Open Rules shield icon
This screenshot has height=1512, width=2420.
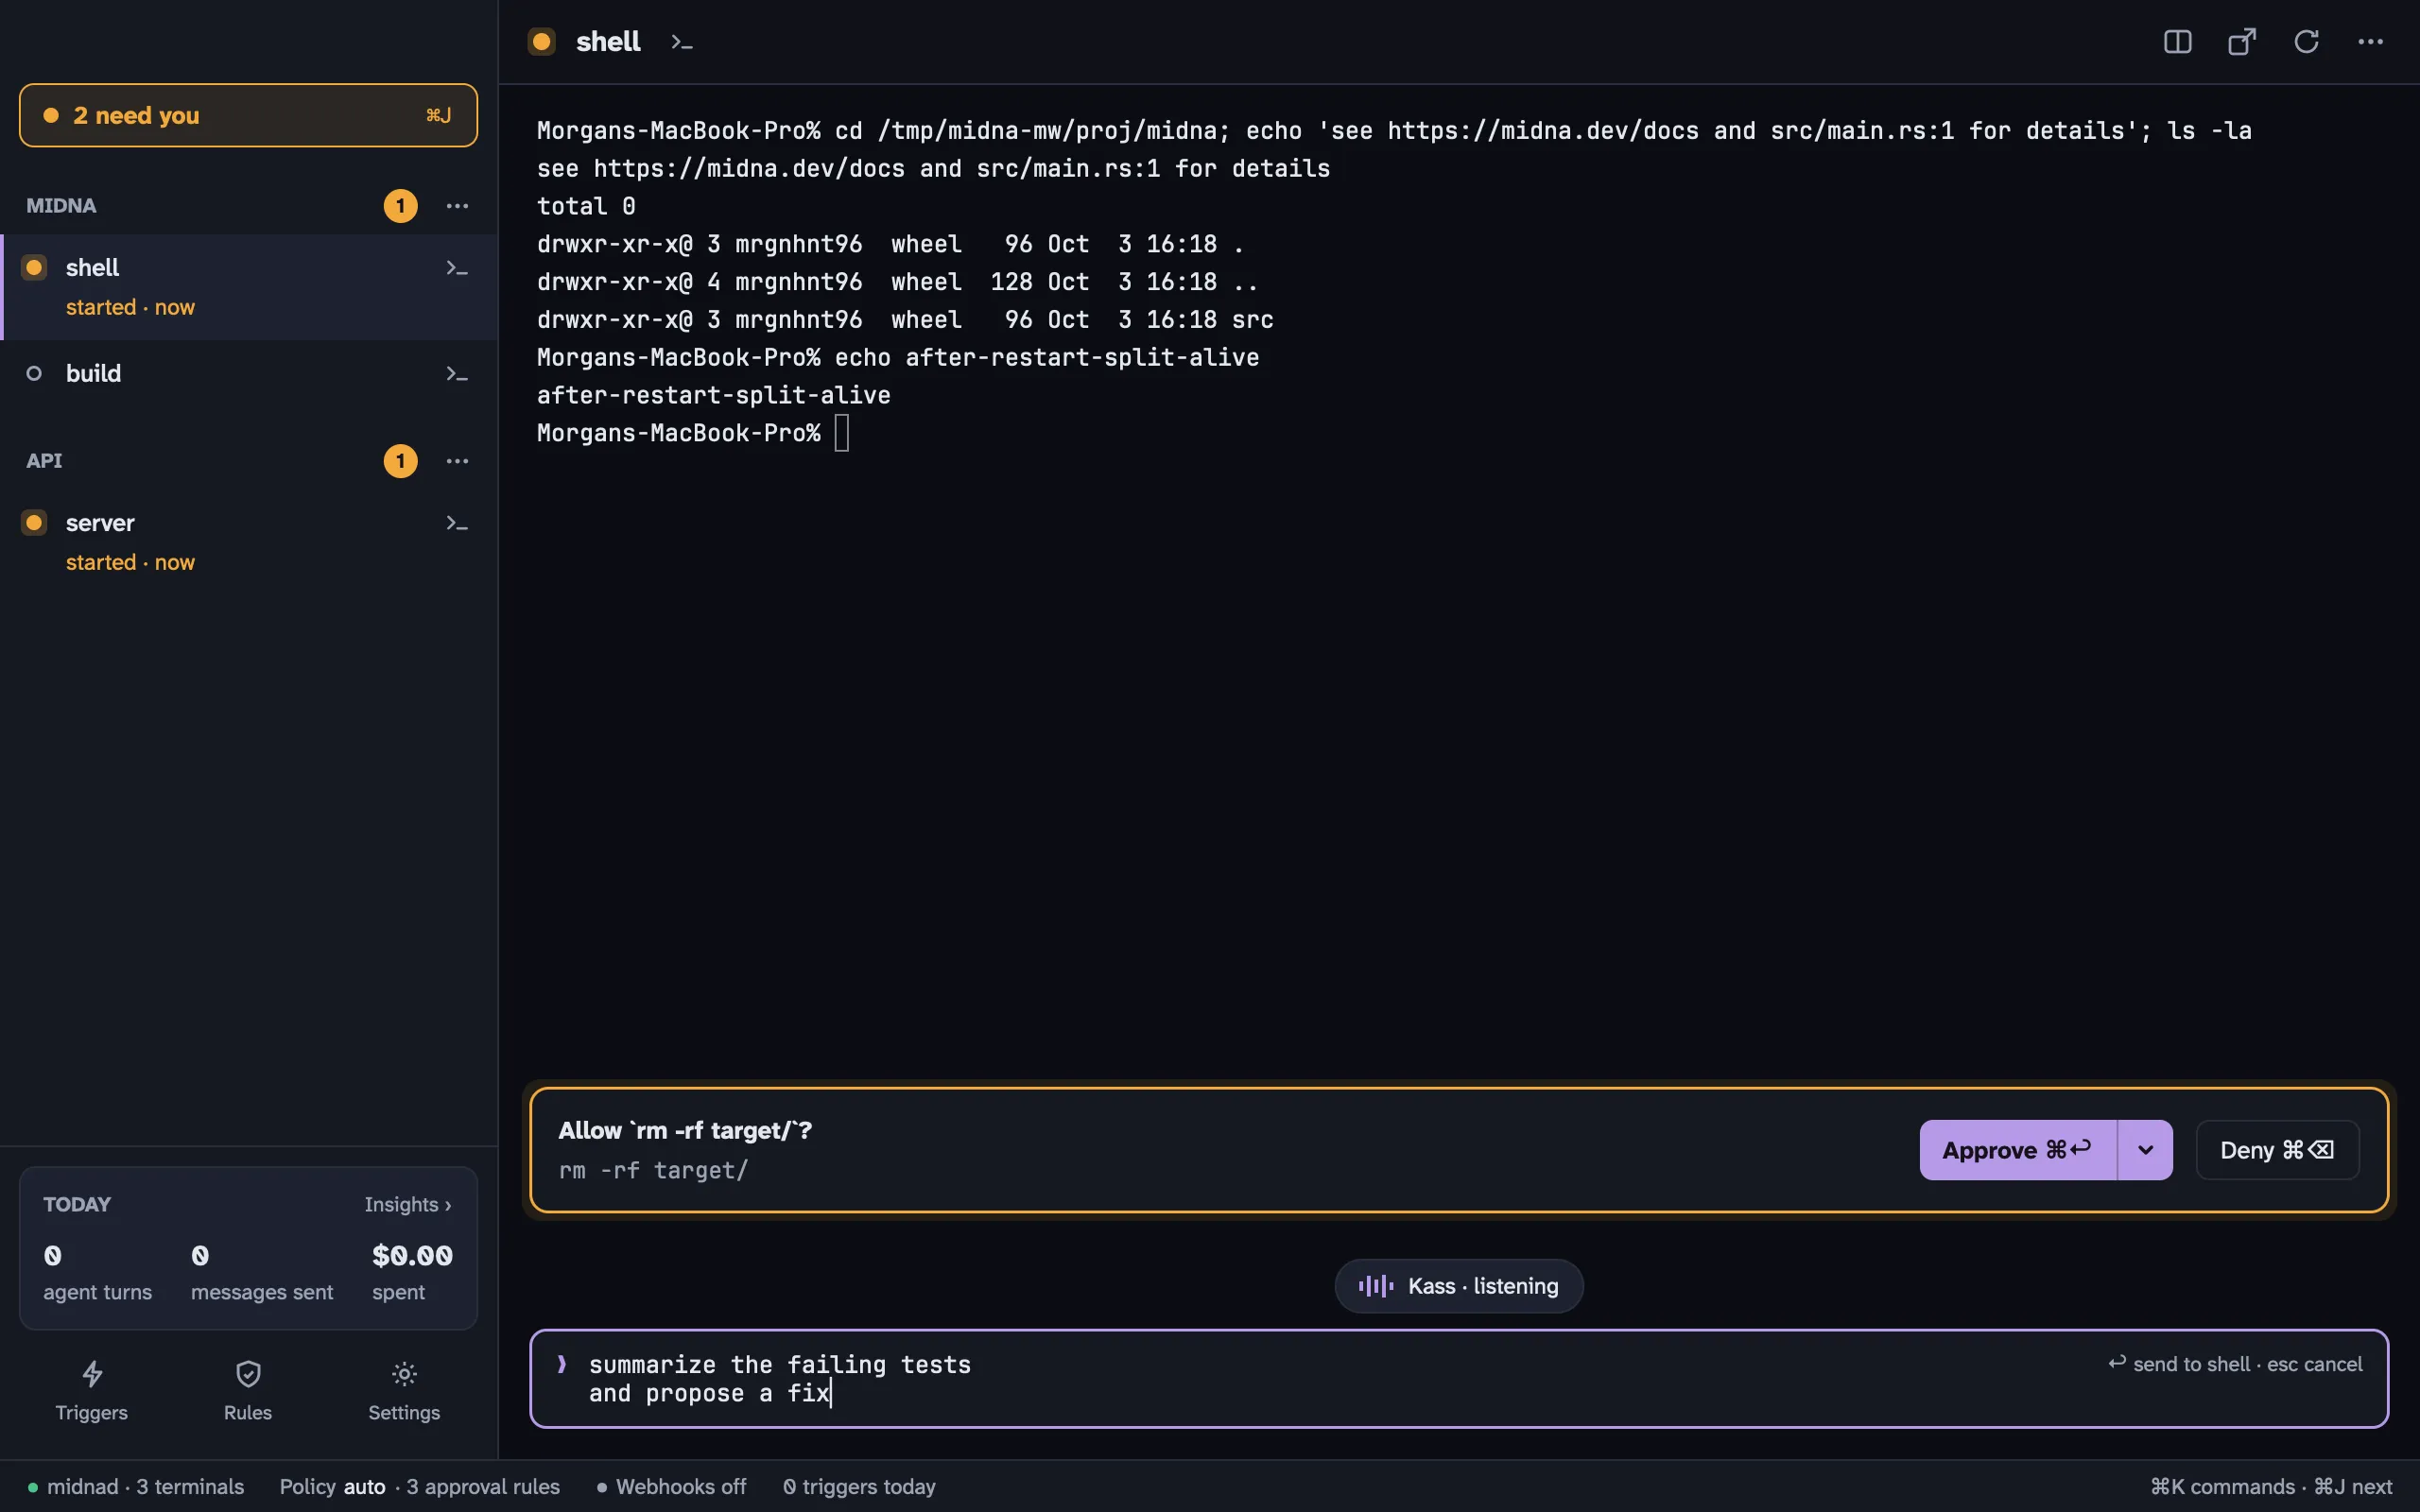pyautogui.click(x=248, y=1390)
